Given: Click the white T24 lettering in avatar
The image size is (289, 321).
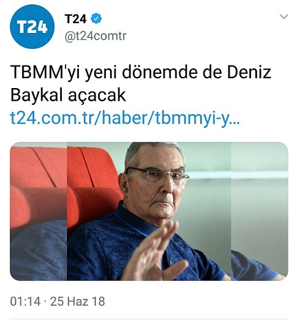Looking at the screenshot, I should 32,27.
